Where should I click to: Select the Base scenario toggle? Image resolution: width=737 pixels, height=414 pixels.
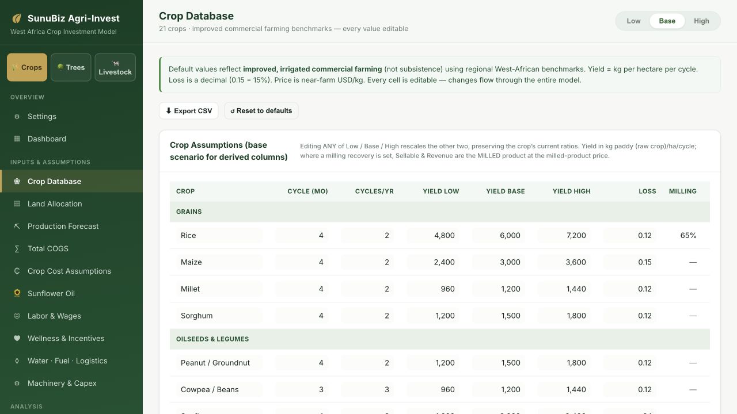[x=667, y=21]
